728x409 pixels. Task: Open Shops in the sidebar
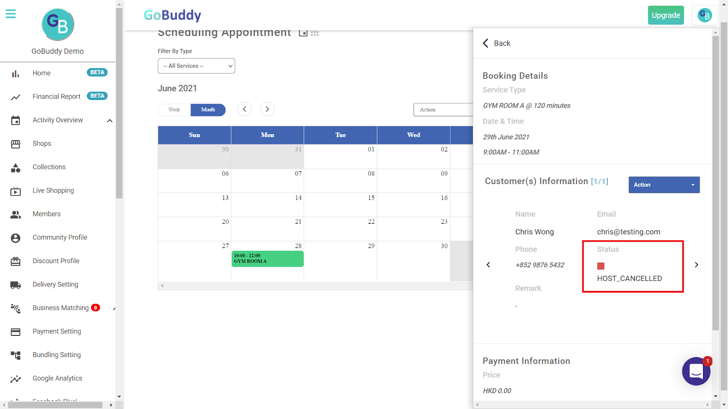[42, 144]
